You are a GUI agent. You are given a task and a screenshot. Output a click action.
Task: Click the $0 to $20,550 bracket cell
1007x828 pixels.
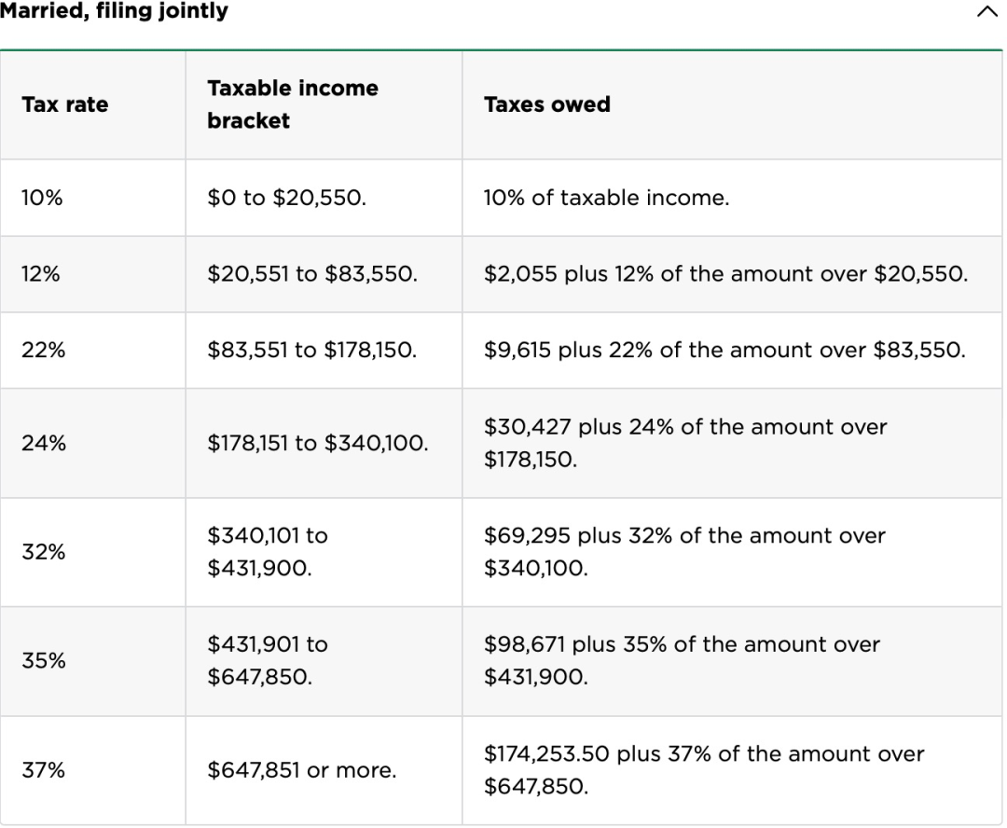click(x=286, y=198)
